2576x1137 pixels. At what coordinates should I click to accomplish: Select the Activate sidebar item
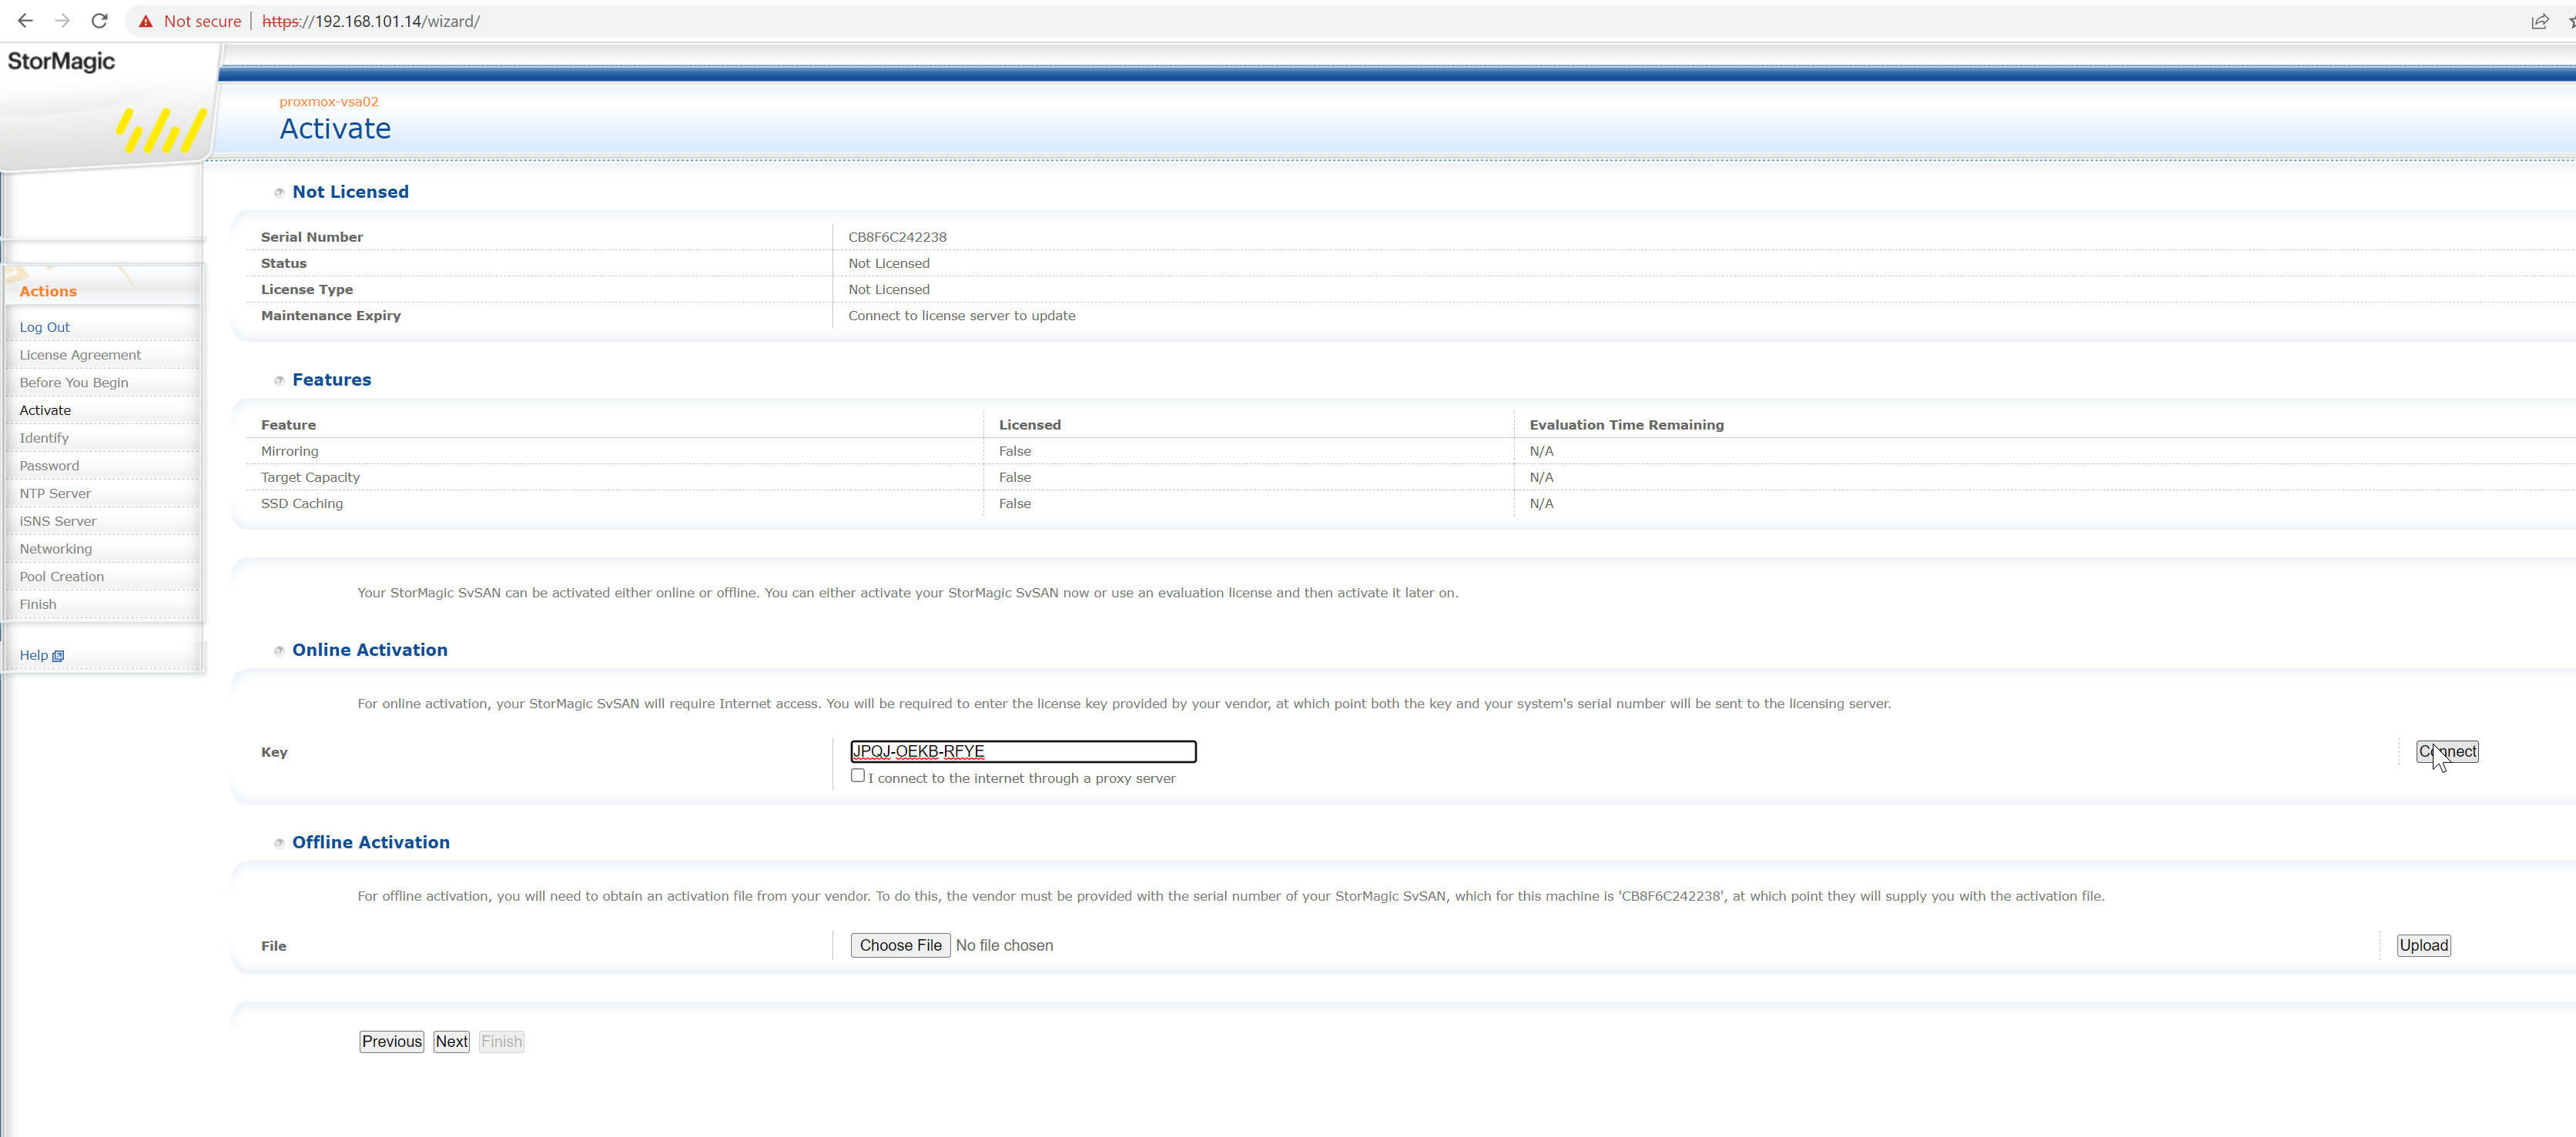[x=45, y=410]
